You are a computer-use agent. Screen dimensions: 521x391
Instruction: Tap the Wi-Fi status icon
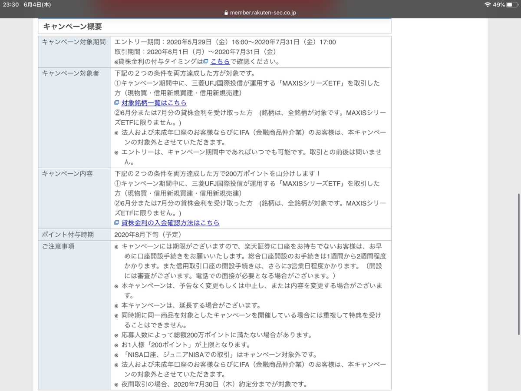click(488, 4)
